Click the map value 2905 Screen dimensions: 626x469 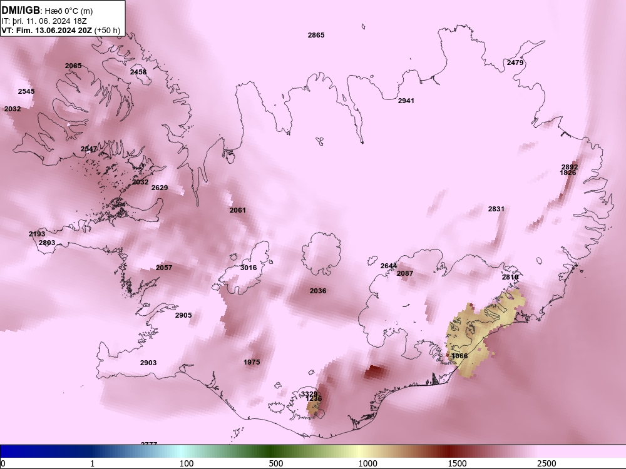click(183, 315)
